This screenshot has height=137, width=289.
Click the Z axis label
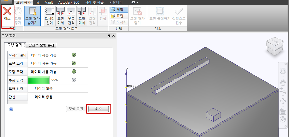coord(127,69)
